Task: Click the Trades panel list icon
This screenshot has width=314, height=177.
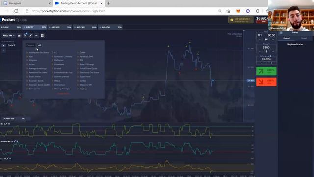Action: click(281, 33)
